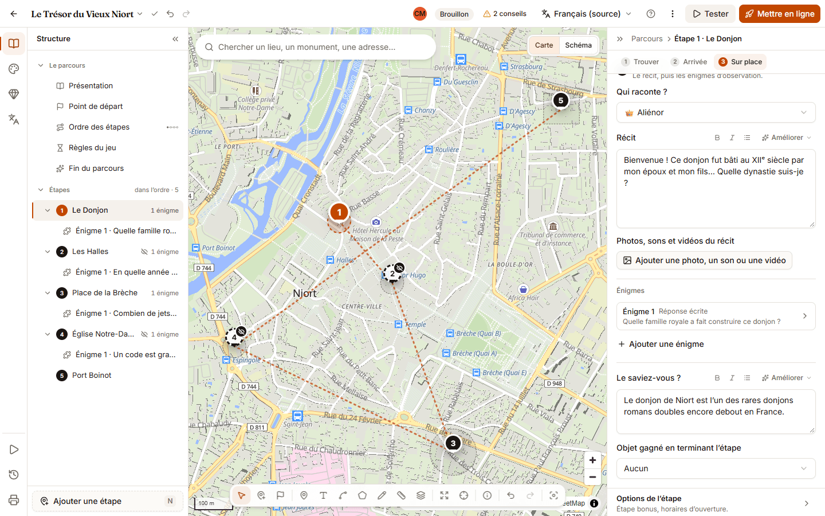Open the Qui raconte Aliénor dropdown
Screen dimensions: 825x516
click(x=716, y=112)
